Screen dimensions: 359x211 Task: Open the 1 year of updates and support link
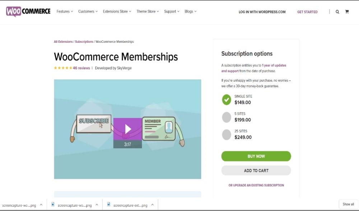coord(254,68)
